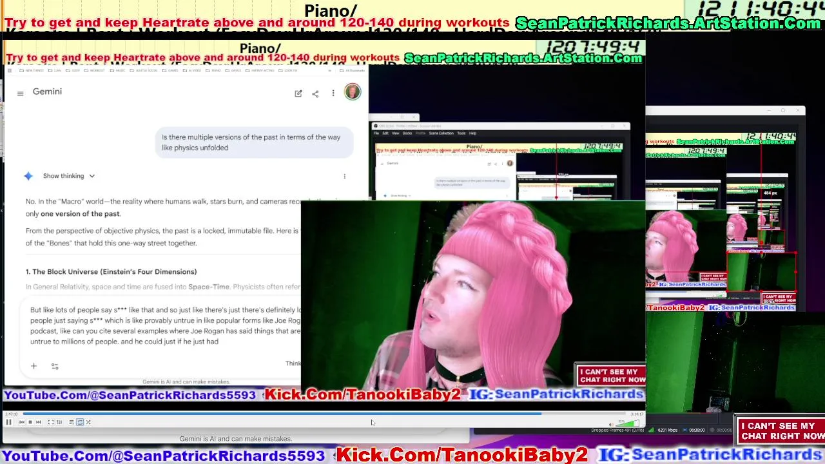Open the View menu in OBS
825x464 pixels.
point(396,133)
